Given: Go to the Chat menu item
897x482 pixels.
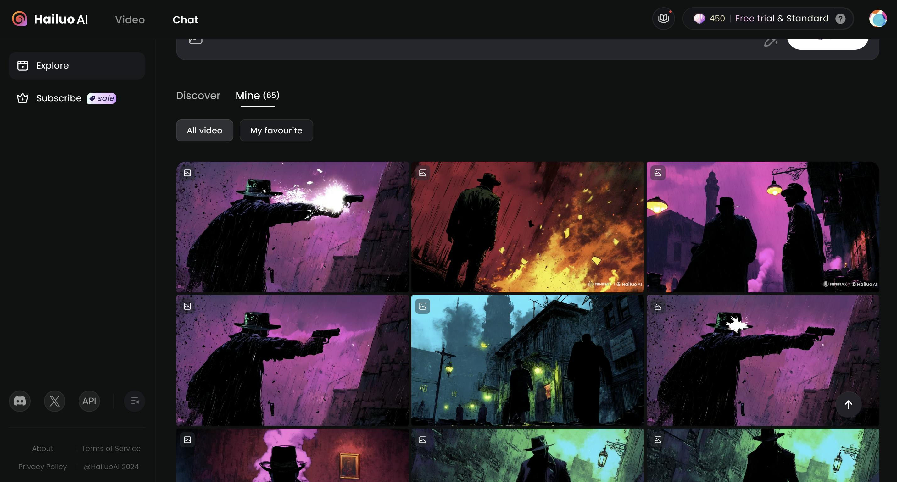Looking at the screenshot, I should tap(185, 19).
